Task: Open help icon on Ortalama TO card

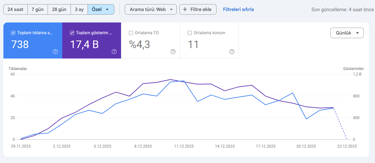Action: [x=173, y=52]
